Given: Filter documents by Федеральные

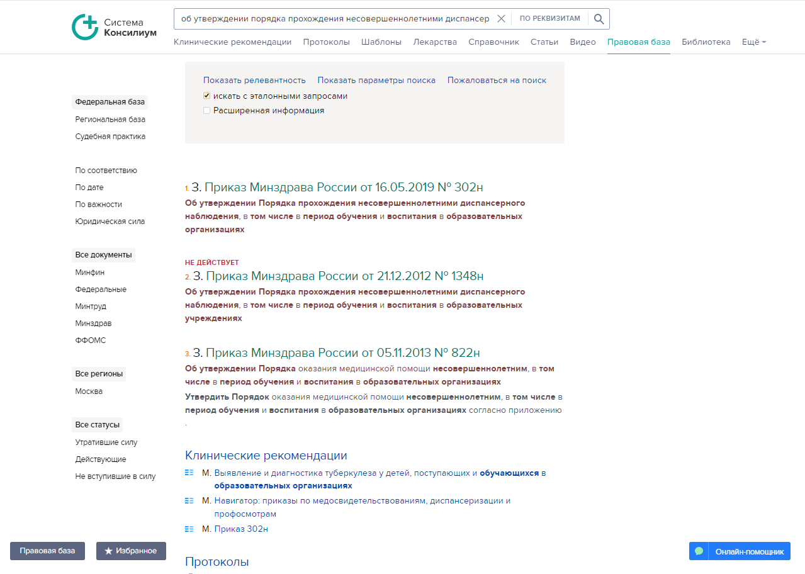Looking at the screenshot, I should 101,289.
